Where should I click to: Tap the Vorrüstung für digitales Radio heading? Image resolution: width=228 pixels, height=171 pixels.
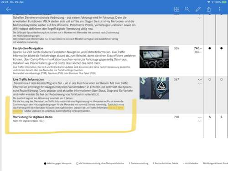pyautogui.click(x=33, y=117)
